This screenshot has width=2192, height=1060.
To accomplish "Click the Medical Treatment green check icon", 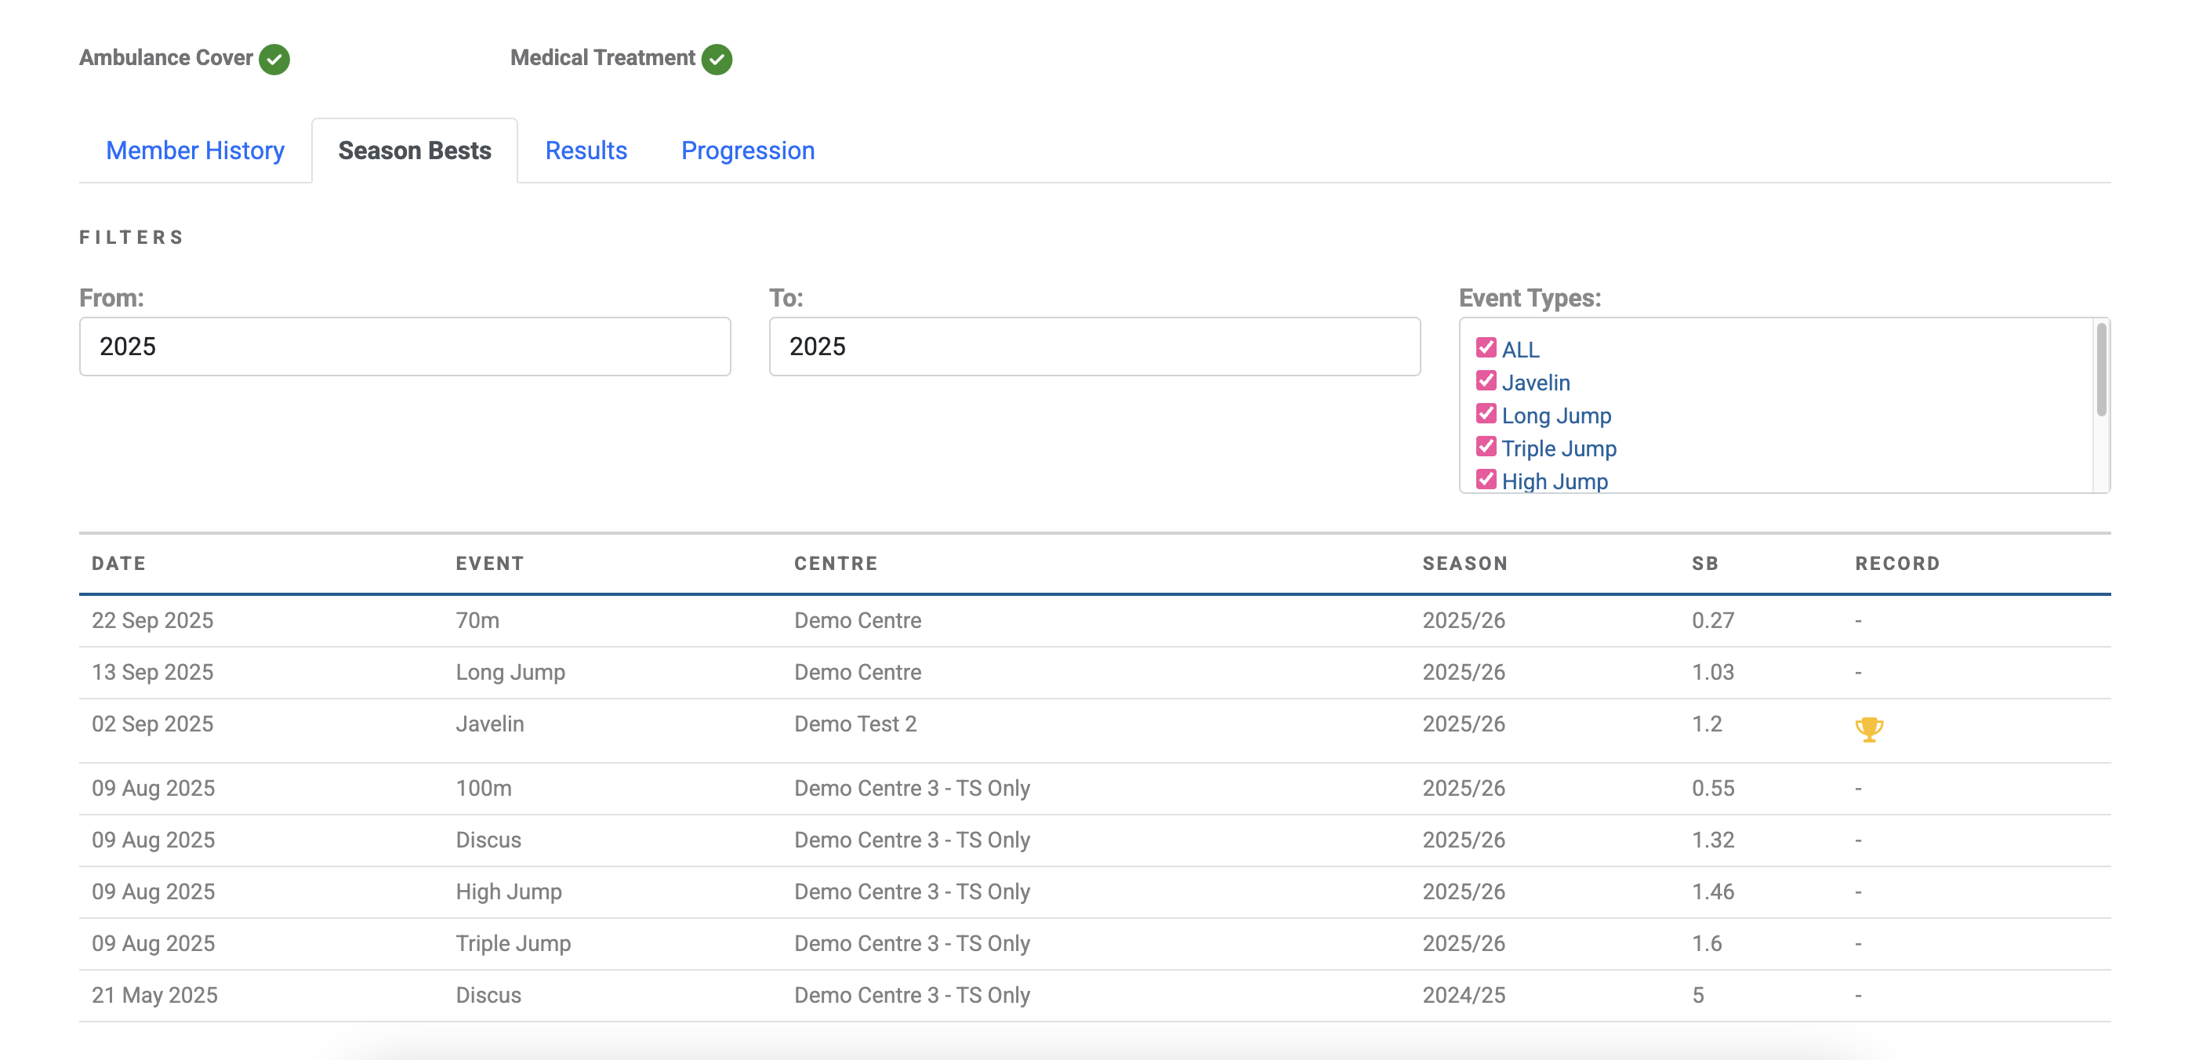I will [x=717, y=59].
